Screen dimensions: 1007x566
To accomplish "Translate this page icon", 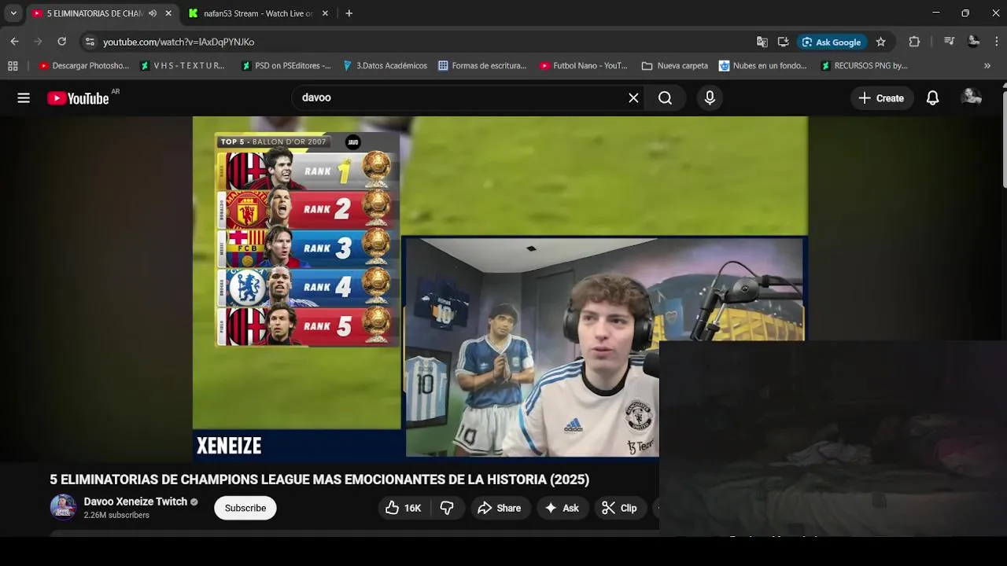I will [762, 42].
